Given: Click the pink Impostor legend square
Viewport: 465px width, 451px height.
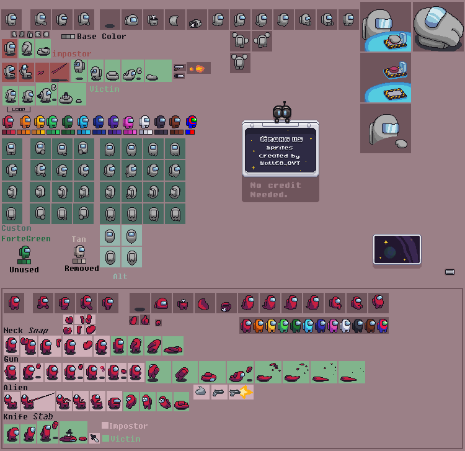Looking at the screenshot, I should coord(105,425).
